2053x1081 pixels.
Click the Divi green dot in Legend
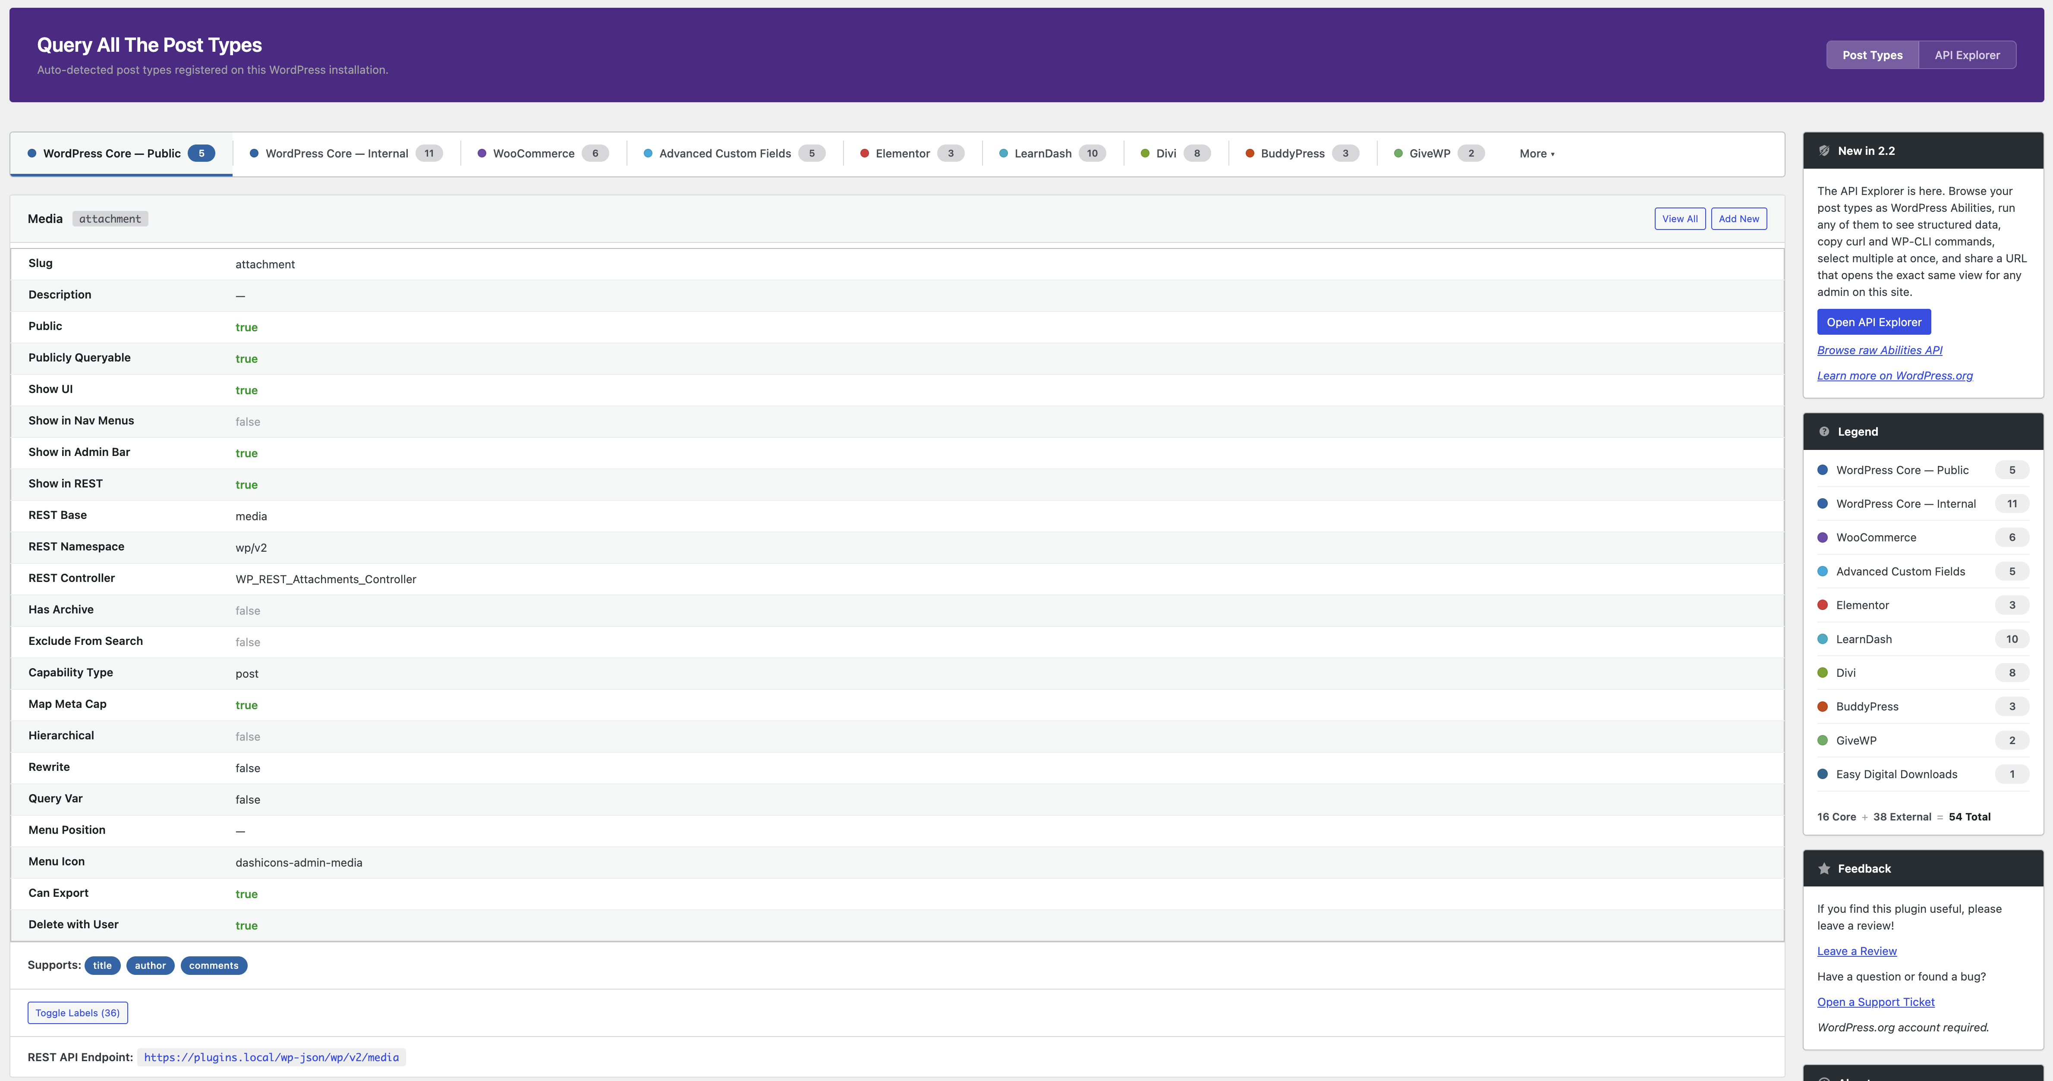coord(1822,673)
